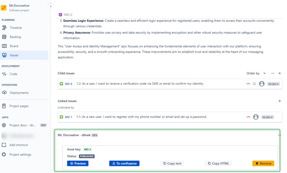Click the Child issues heading

coord(66,73)
